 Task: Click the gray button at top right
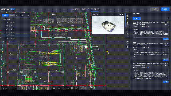(x=154, y=9)
